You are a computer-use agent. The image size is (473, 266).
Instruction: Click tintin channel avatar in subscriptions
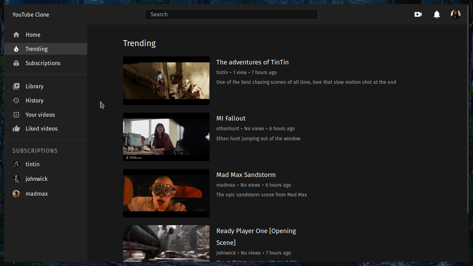coord(16,165)
